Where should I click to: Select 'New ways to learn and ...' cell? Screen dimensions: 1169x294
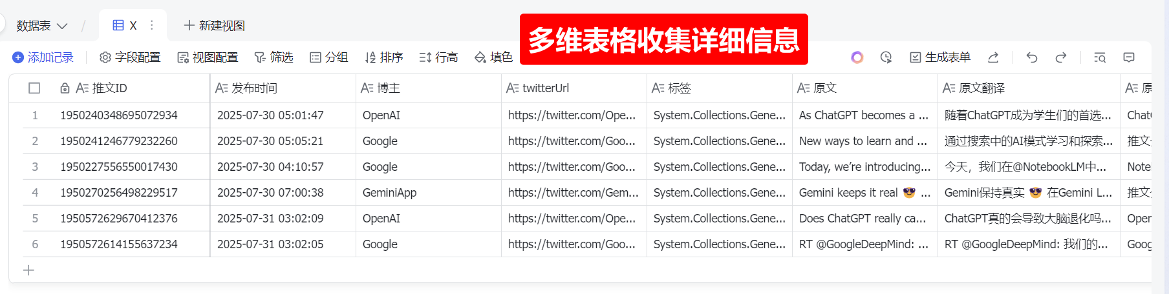coord(865,141)
